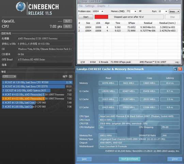This screenshot has width=184, height=164.
Task: Click the empty info field in Cinebench
Action: (45, 65)
